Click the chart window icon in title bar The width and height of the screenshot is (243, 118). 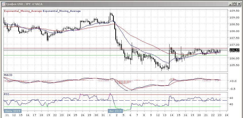[x=3, y=4]
